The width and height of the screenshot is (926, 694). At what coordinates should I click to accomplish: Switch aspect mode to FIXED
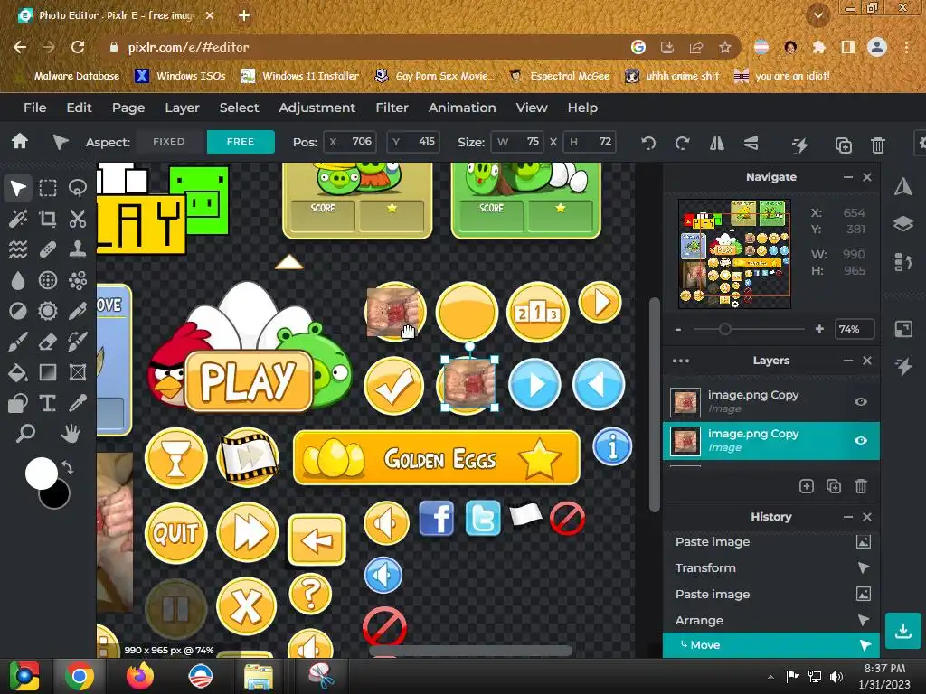169,142
